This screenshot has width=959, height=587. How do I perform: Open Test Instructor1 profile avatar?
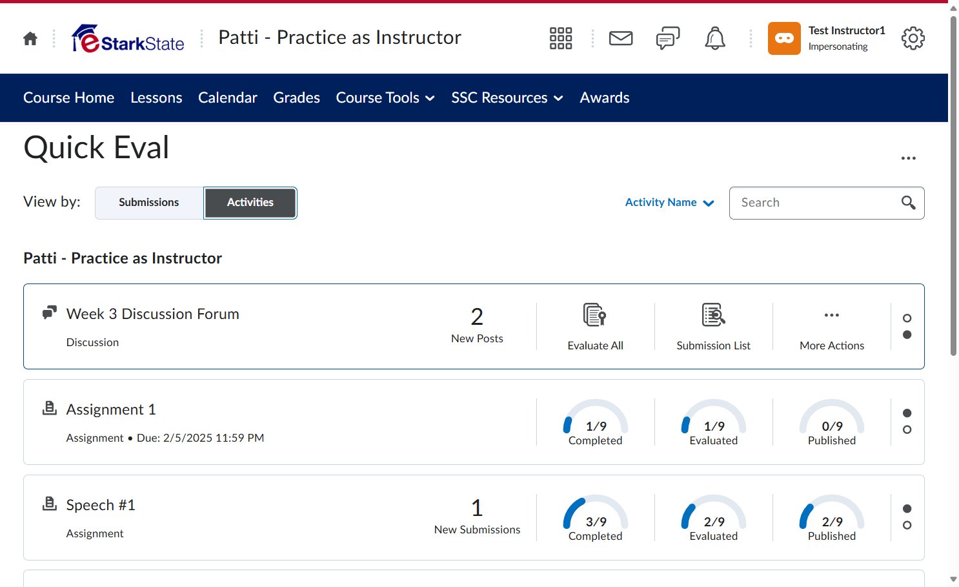coord(784,39)
